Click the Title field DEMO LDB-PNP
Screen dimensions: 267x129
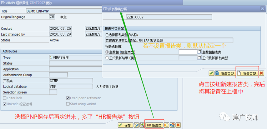click(64, 11)
